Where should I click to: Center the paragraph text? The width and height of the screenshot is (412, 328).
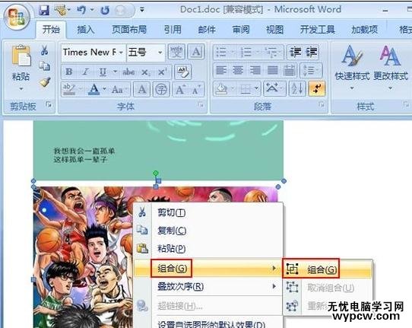point(238,70)
